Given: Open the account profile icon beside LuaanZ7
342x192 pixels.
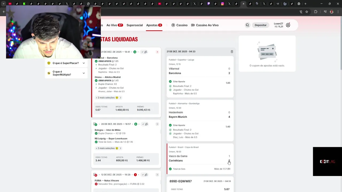Looking at the screenshot, I should pyautogui.click(x=288, y=25).
